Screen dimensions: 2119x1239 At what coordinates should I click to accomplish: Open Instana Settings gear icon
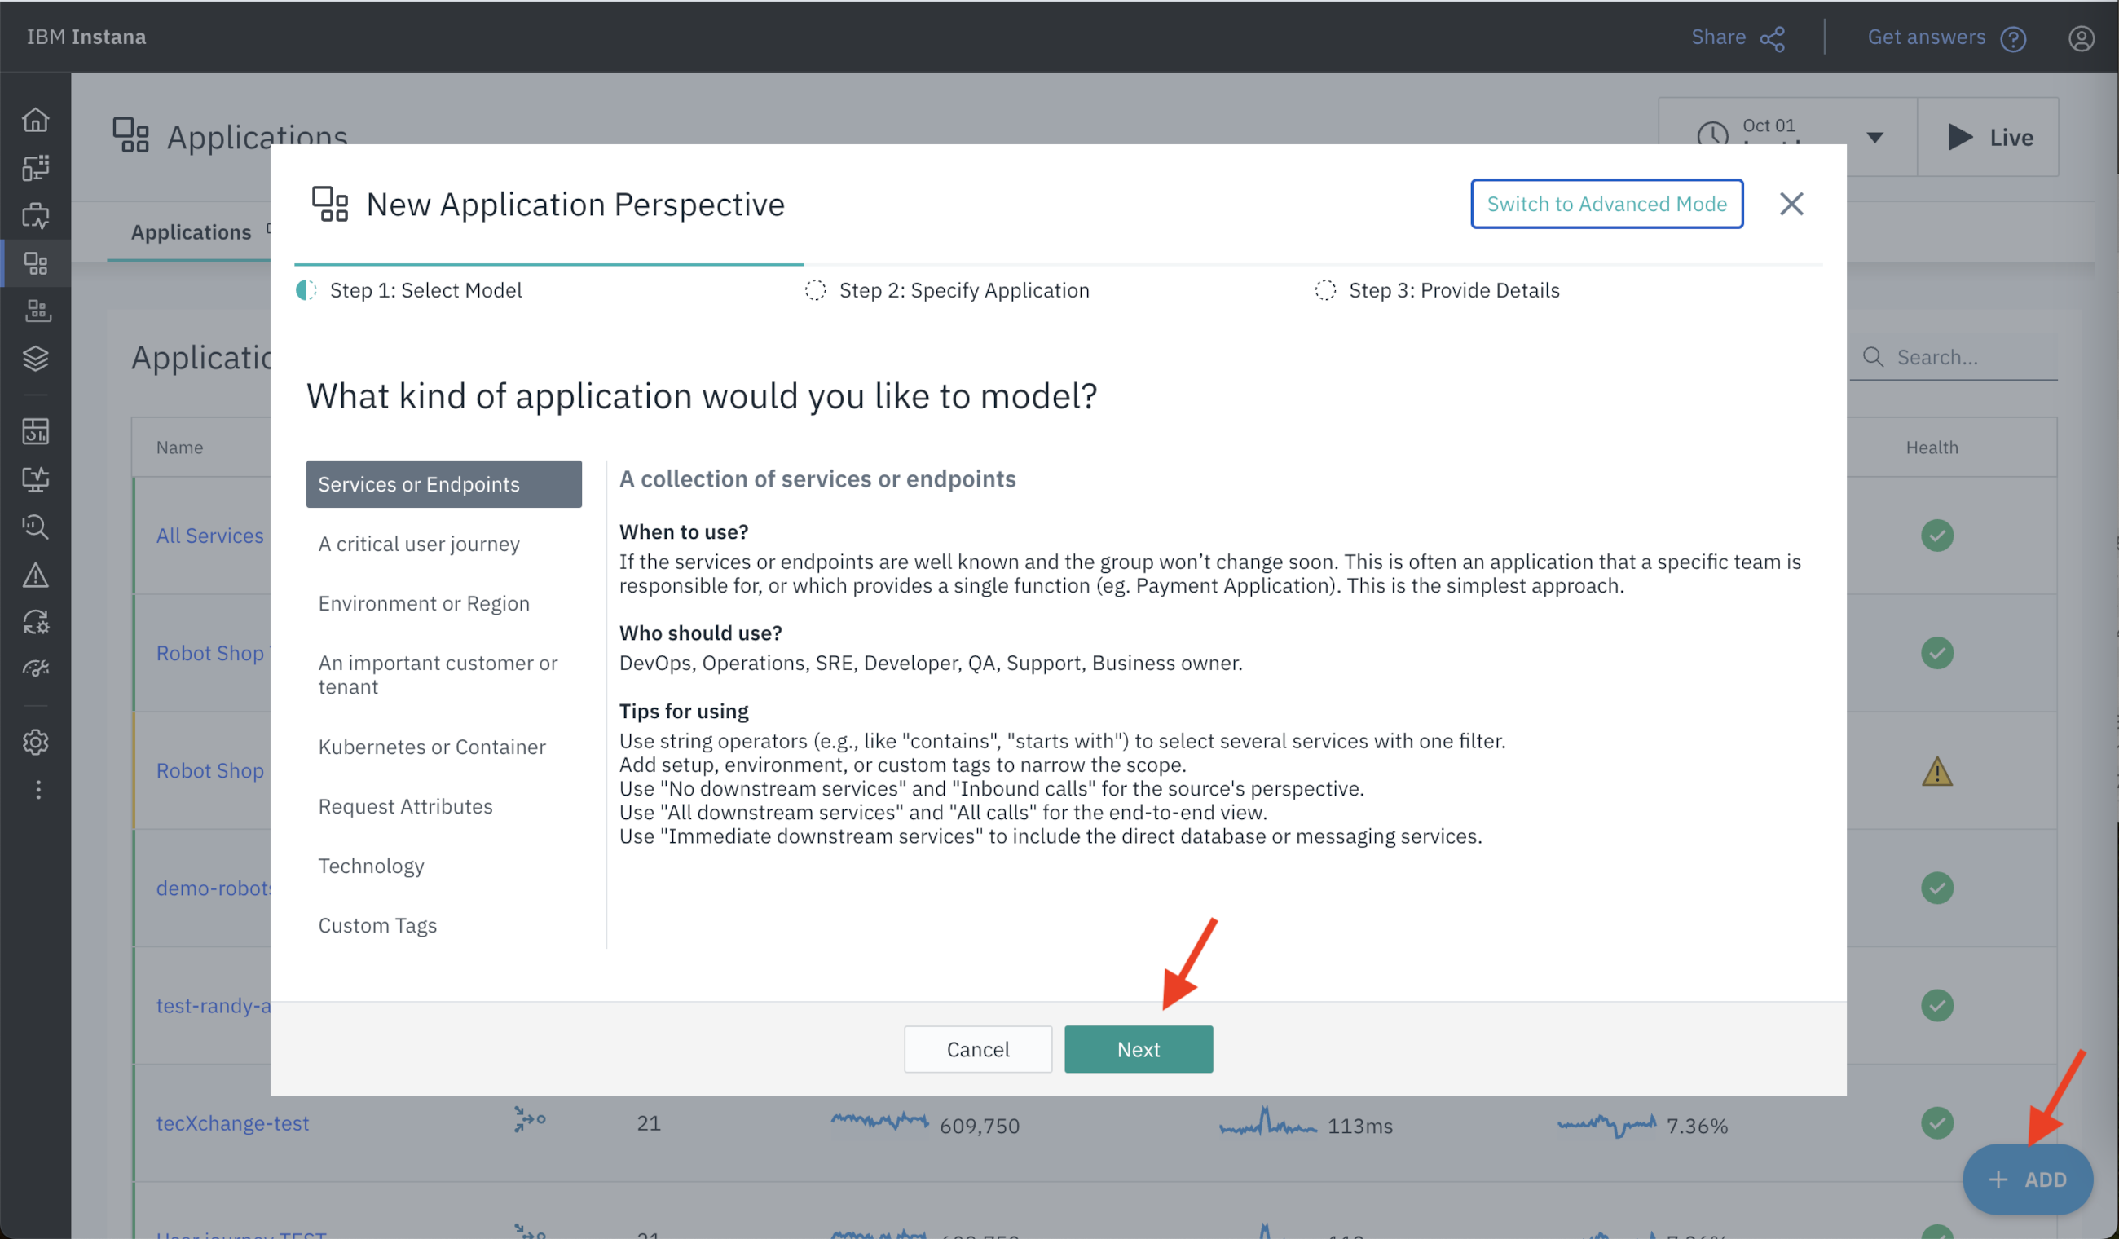35,741
